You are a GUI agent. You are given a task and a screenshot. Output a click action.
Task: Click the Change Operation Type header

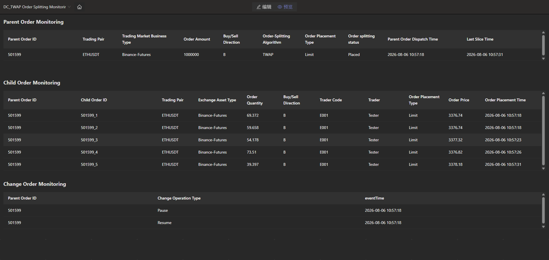(x=179, y=198)
